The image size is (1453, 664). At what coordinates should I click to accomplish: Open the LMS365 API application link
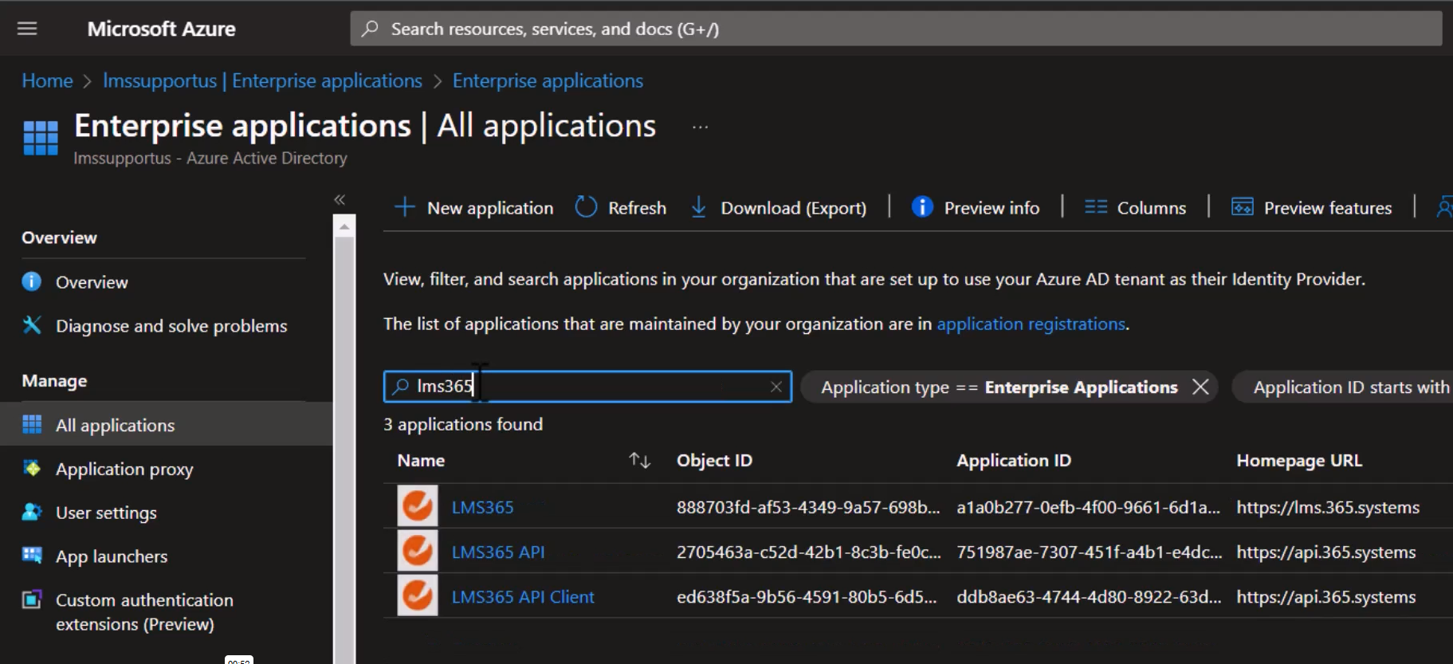[498, 552]
